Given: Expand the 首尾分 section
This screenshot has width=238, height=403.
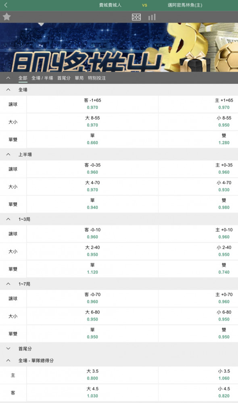Looking at the screenshot, I should 8,349.
